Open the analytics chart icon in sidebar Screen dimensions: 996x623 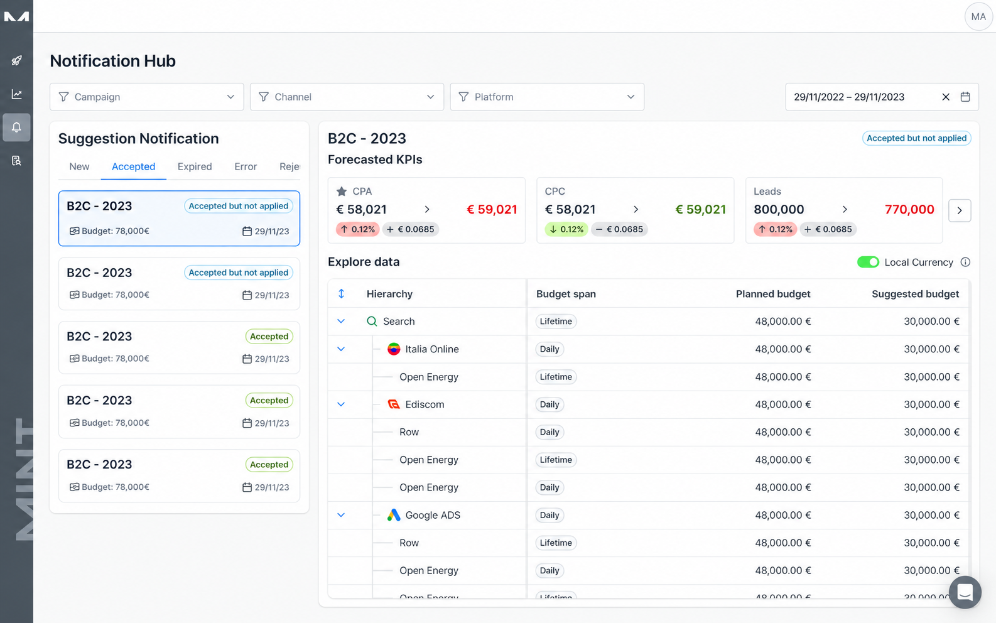(x=16, y=94)
